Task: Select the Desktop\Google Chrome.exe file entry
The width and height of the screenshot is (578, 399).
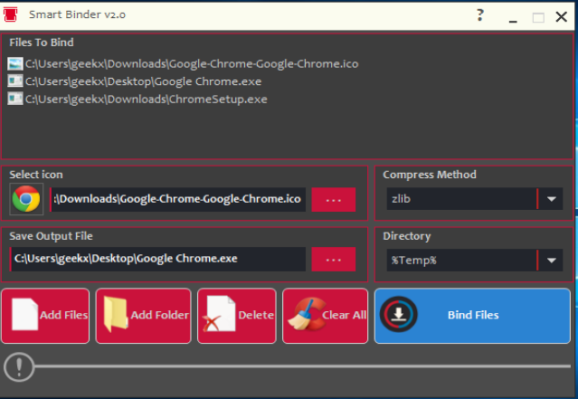Action: point(135,81)
